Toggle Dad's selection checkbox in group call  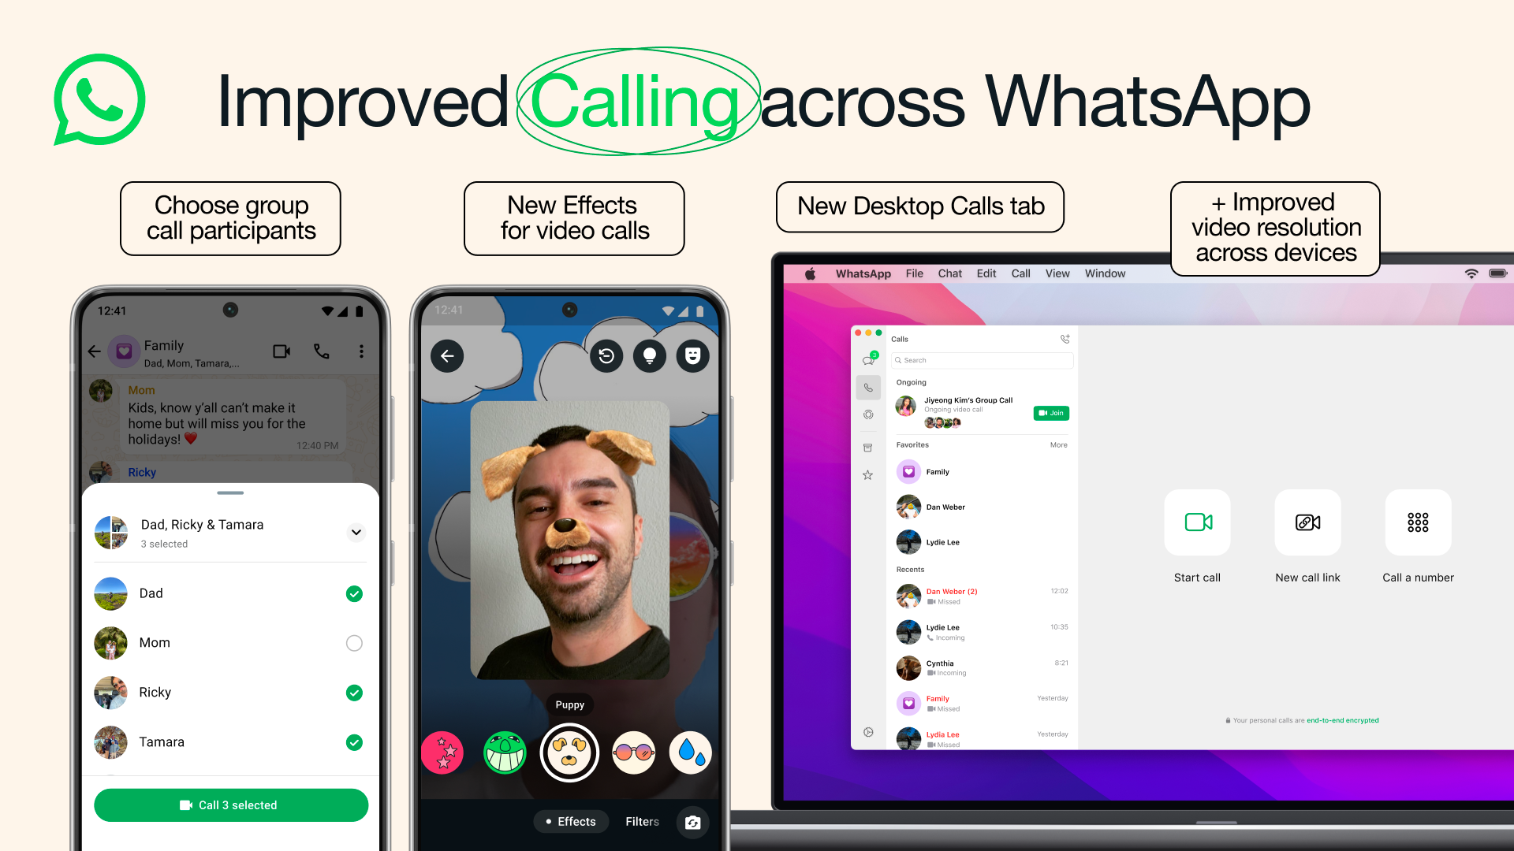pyautogui.click(x=353, y=593)
